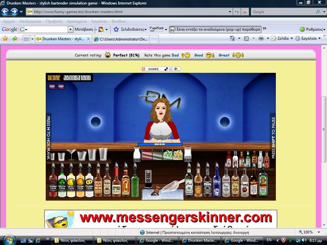The image size is (327, 245).
Task: Open the recent pages dropdown arrow
Action: click(21, 12)
